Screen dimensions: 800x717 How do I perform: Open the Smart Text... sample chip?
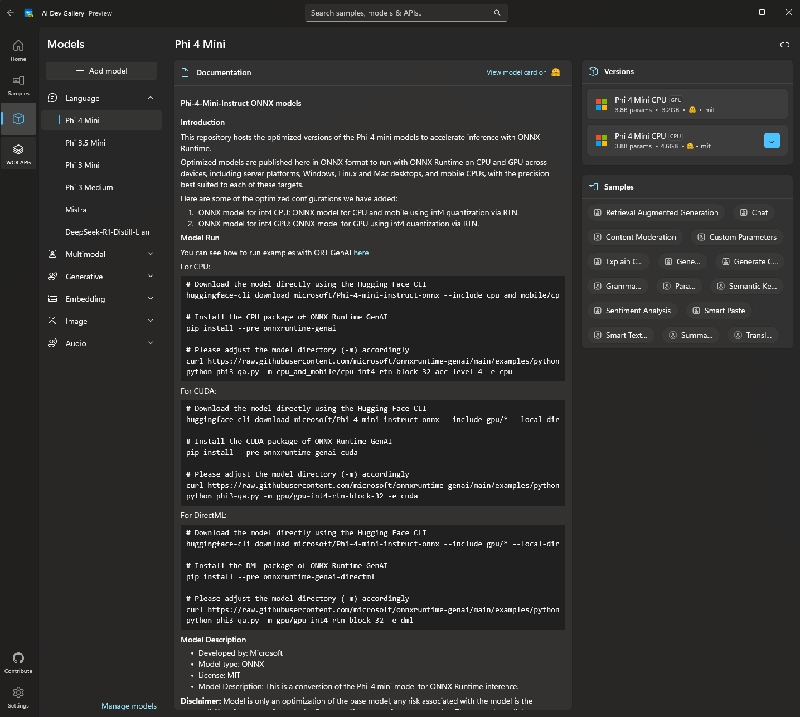point(620,335)
